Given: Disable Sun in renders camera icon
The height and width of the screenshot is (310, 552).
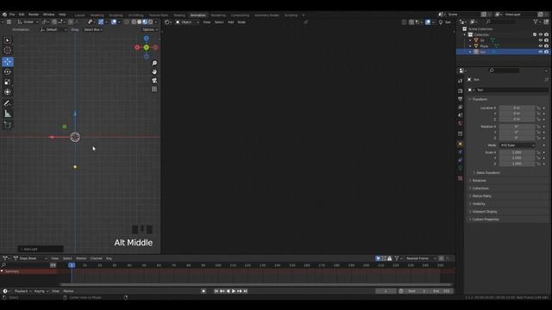Looking at the screenshot, I should [546, 52].
